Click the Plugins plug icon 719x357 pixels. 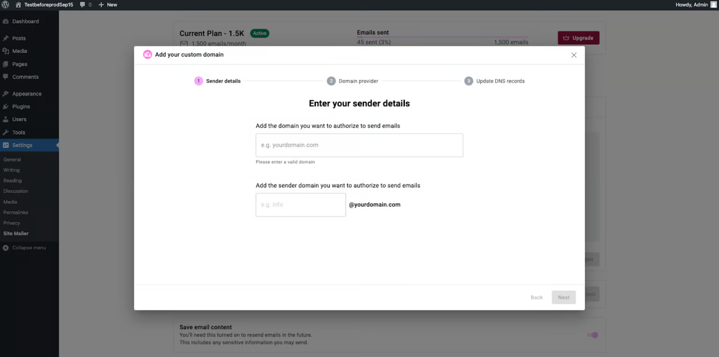(6, 106)
